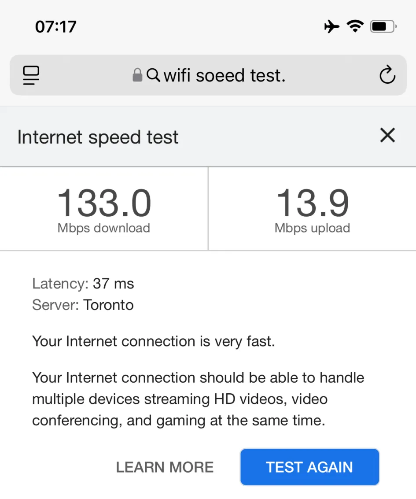
Task: Tap the reload page icon
Action: pos(387,75)
